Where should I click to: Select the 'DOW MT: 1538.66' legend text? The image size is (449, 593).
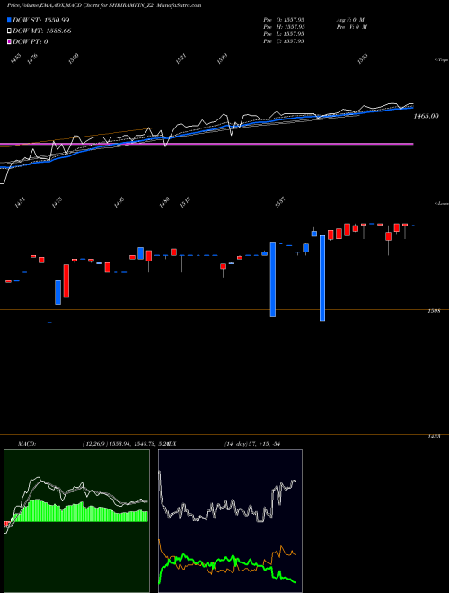42,31
